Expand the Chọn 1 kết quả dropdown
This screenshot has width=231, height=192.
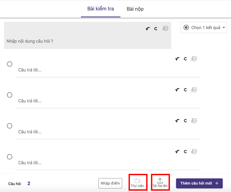[x=204, y=27]
